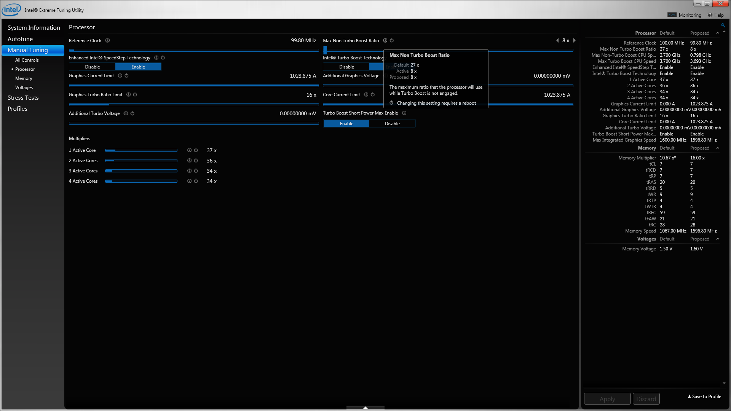Click the summary panel scroll down arrow
The height and width of the screenshot is (411, 731).
pos(724,383)
